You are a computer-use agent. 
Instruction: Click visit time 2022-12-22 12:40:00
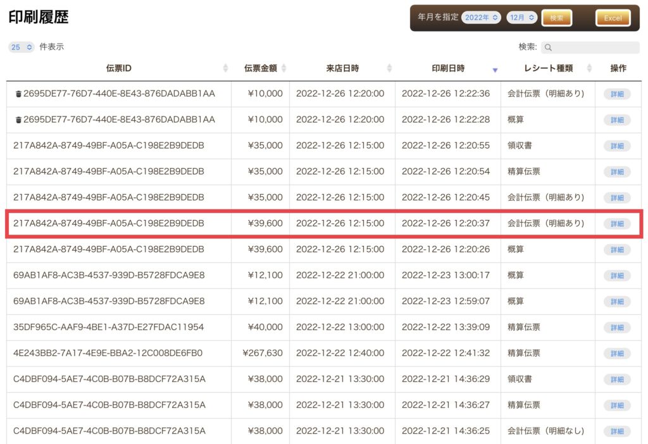[340, 353]
